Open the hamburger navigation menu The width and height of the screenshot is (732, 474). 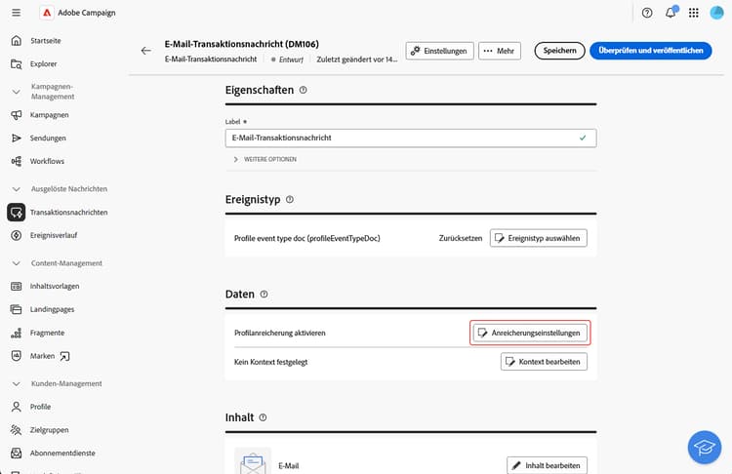(17, 13)
